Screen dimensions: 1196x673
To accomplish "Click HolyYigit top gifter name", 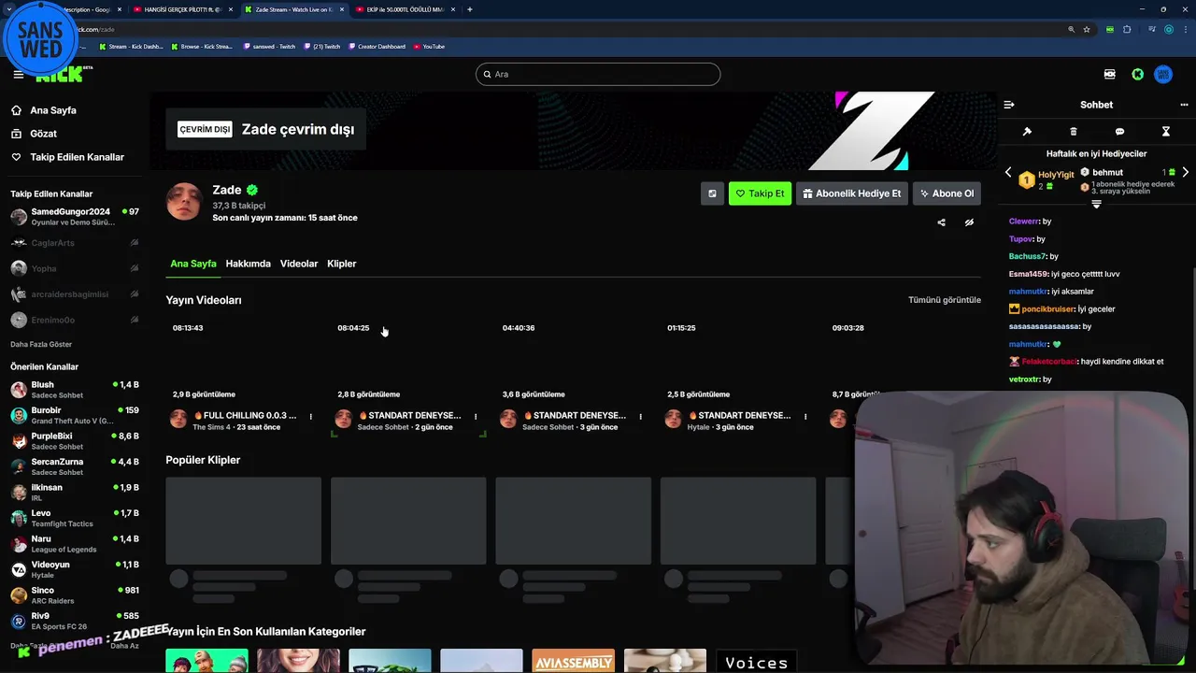I will 1056,175.
